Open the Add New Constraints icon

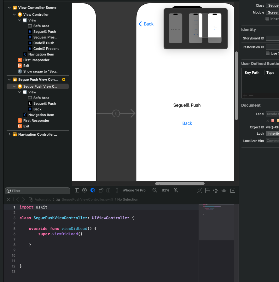tap(216, 190)
